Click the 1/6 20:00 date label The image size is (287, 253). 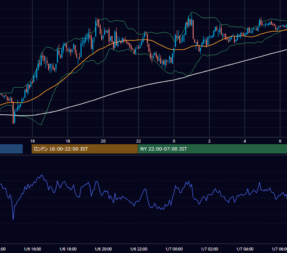(103, 249)
